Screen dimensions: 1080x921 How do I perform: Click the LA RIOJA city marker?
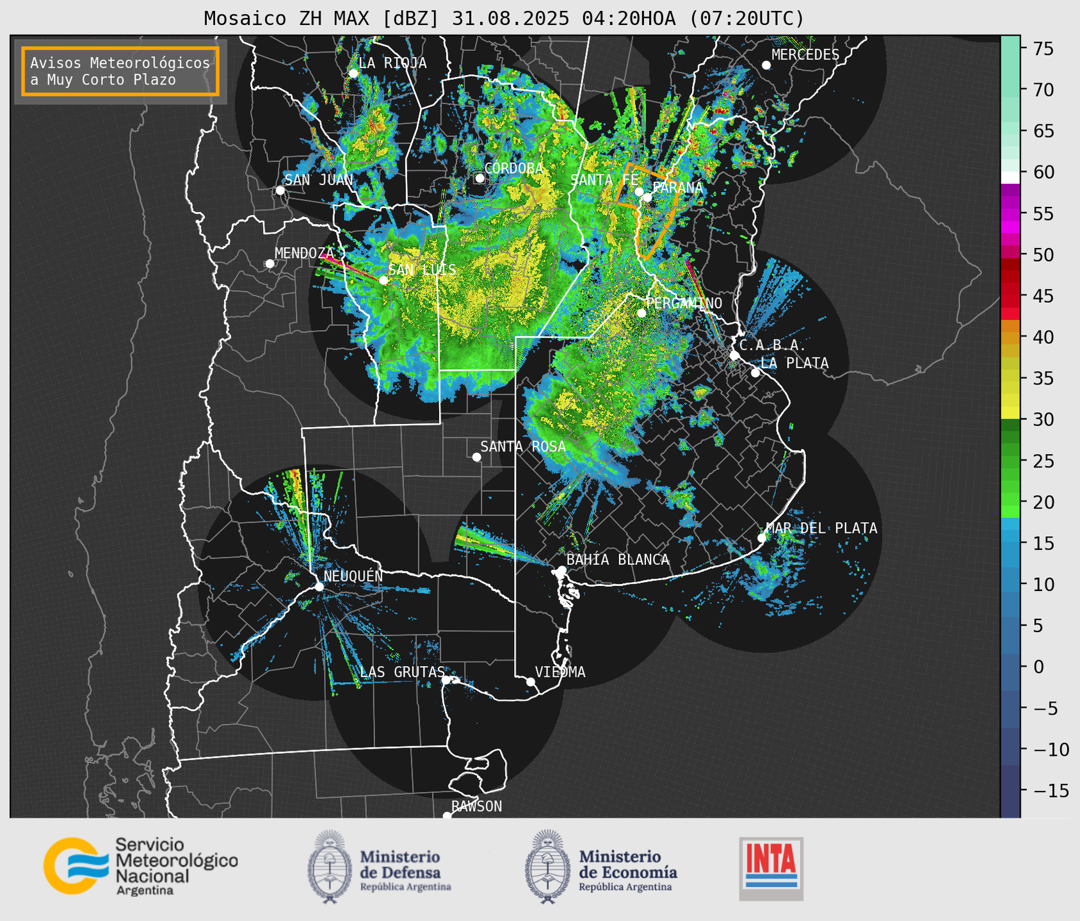(x=353, y=73)
